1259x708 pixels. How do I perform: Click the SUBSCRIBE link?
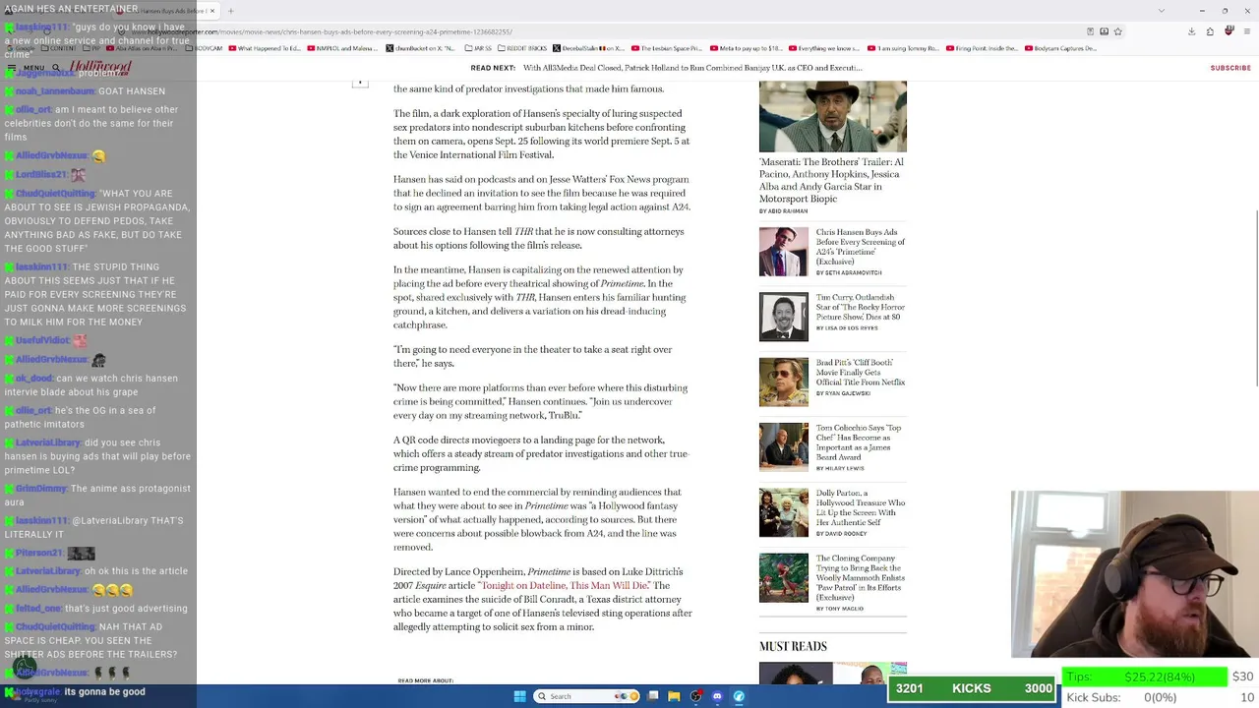pos(1230,68)
